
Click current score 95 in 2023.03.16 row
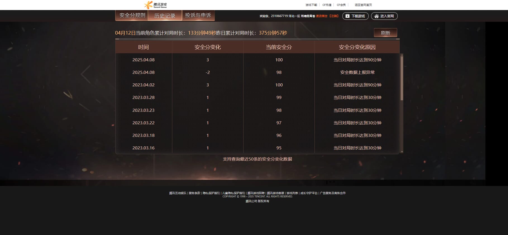tap(279, 148)
